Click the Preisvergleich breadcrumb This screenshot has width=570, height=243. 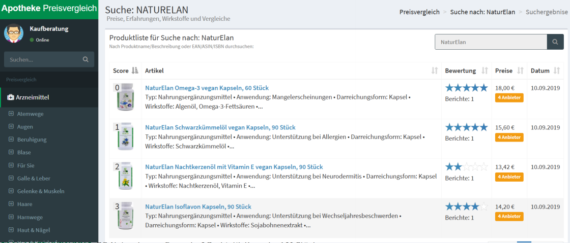pyautogui.click(x=419, y=12)
